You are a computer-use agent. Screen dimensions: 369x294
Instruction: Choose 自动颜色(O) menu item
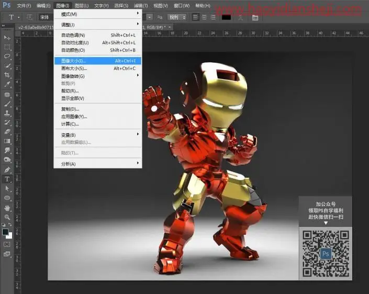pos(98,50)
